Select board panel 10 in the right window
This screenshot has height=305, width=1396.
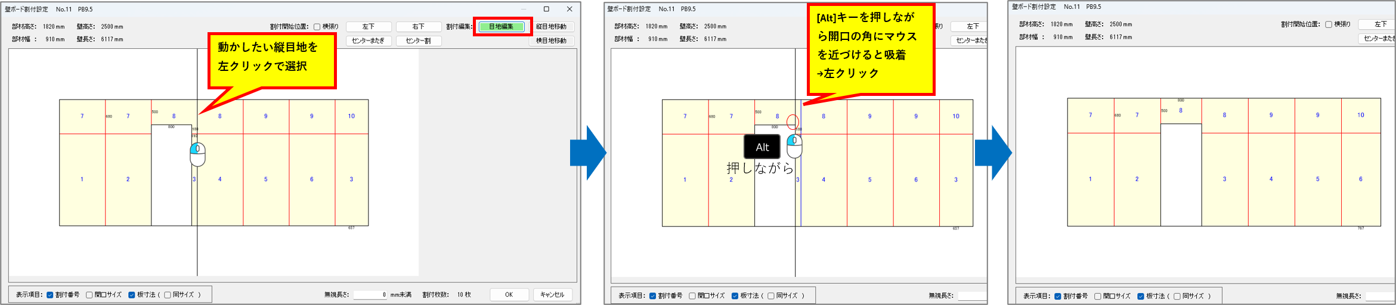point(1361,116)
